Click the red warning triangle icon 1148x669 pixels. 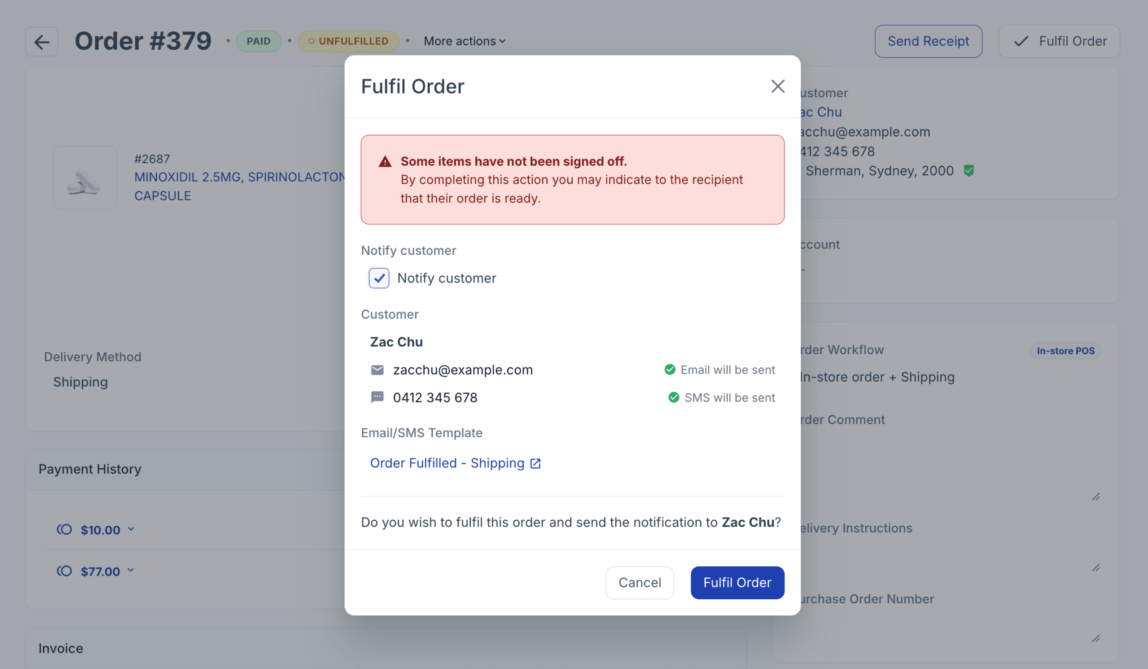click(x=385, y=161)
